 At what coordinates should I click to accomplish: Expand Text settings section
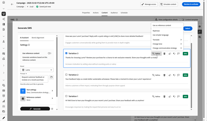37,91
